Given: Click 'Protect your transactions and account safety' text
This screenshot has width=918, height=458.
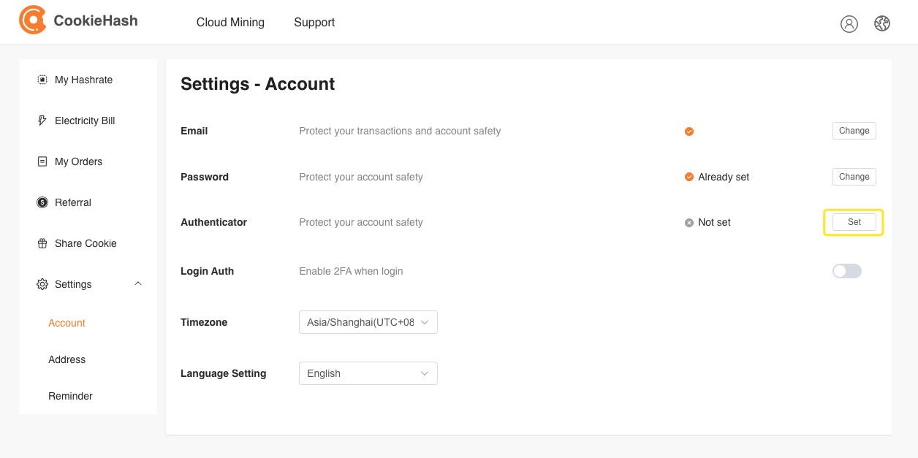Looking at the screenshot, I should pyautogui.click(x=400, y=131).
